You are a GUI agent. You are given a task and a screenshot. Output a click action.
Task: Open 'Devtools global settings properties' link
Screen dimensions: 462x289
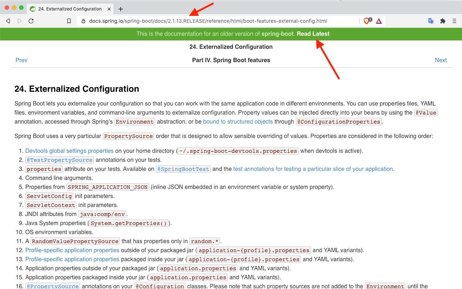pos(69,151)
